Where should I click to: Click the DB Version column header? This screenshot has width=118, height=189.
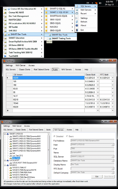(48, 75)
